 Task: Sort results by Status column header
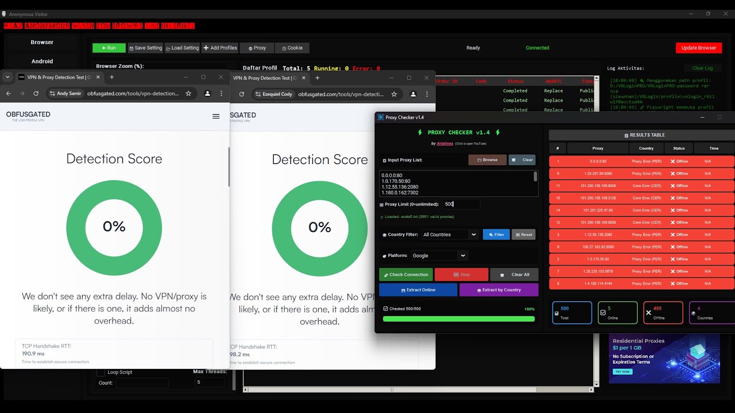pos(679,149)
